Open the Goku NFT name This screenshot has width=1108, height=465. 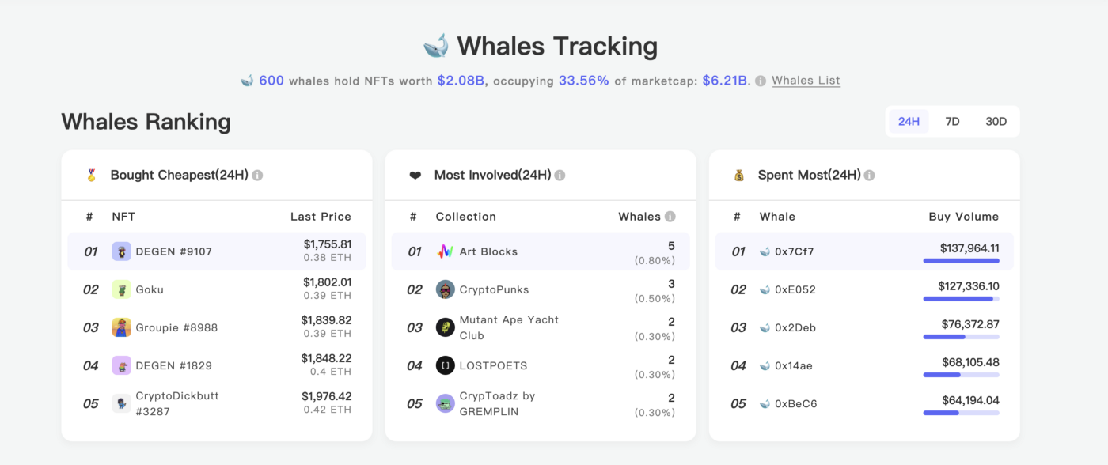(150, 289)
